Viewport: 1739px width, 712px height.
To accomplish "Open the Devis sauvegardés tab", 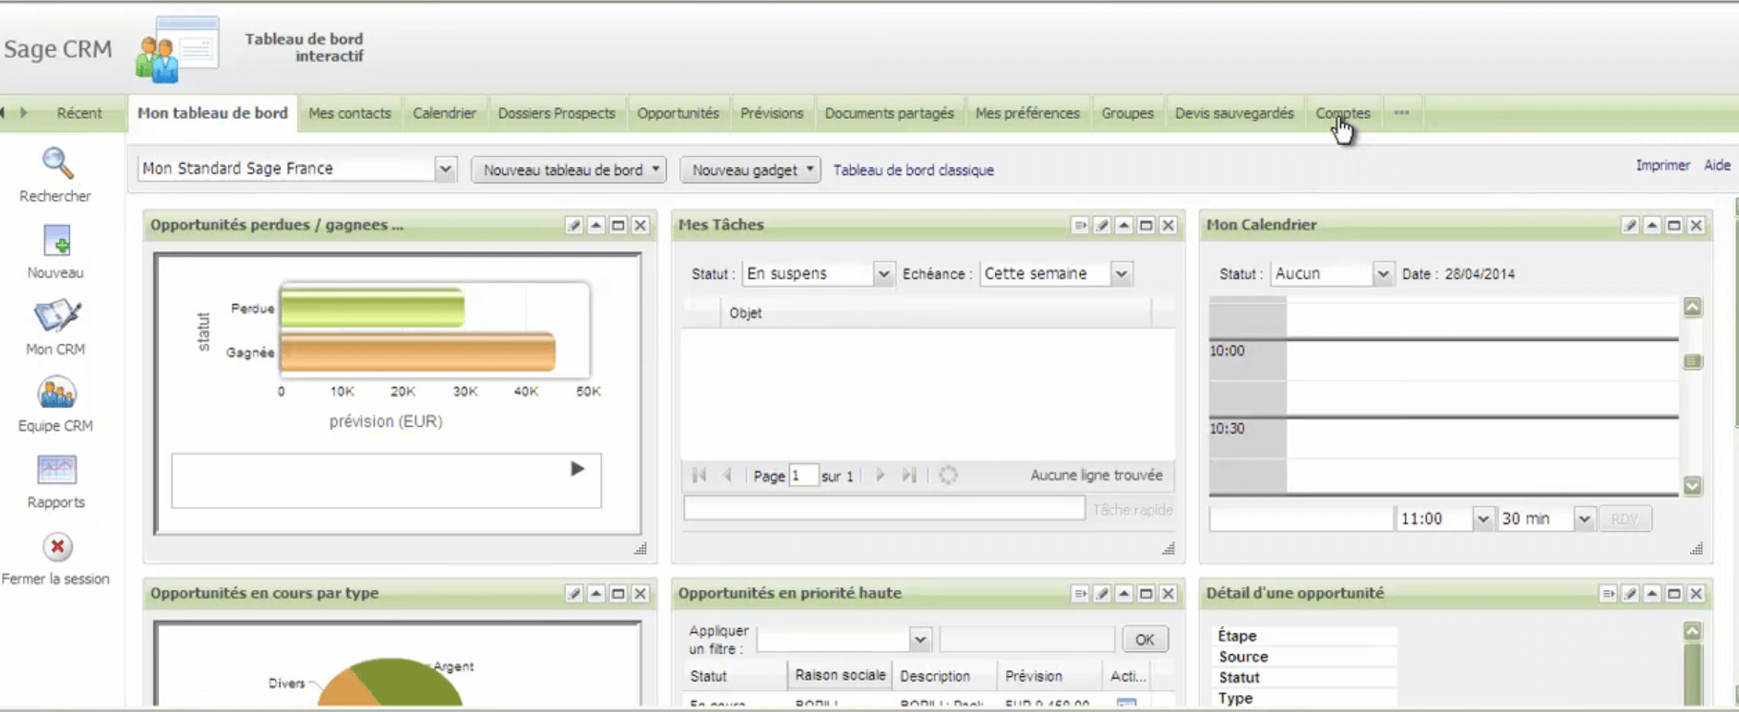I will point(1234,113).
